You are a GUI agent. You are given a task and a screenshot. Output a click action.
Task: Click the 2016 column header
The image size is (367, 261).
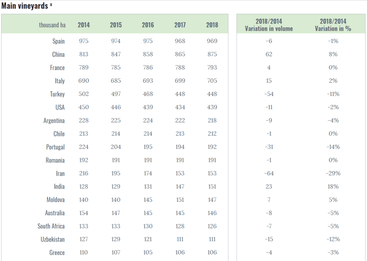pyautogui.click(x=148, y=25)
